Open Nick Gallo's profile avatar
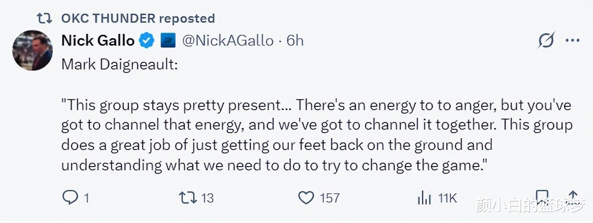This screenshot has width=593, height=223. [33, 50]
